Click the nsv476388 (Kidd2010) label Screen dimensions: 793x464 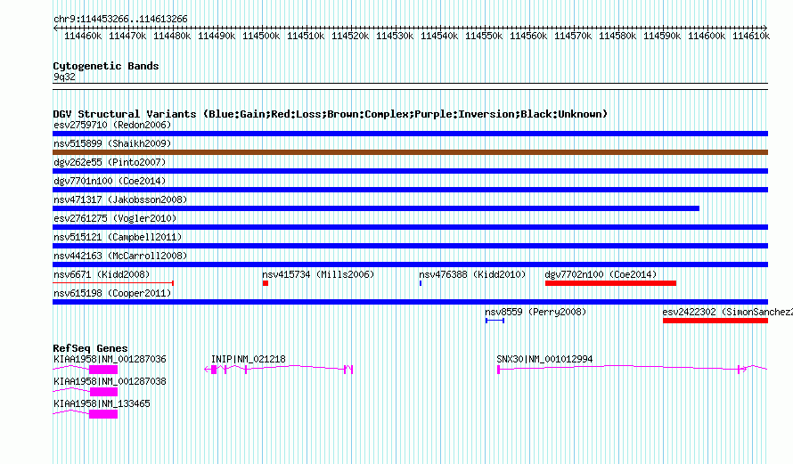pyautogui.click(x=472, y=274)
